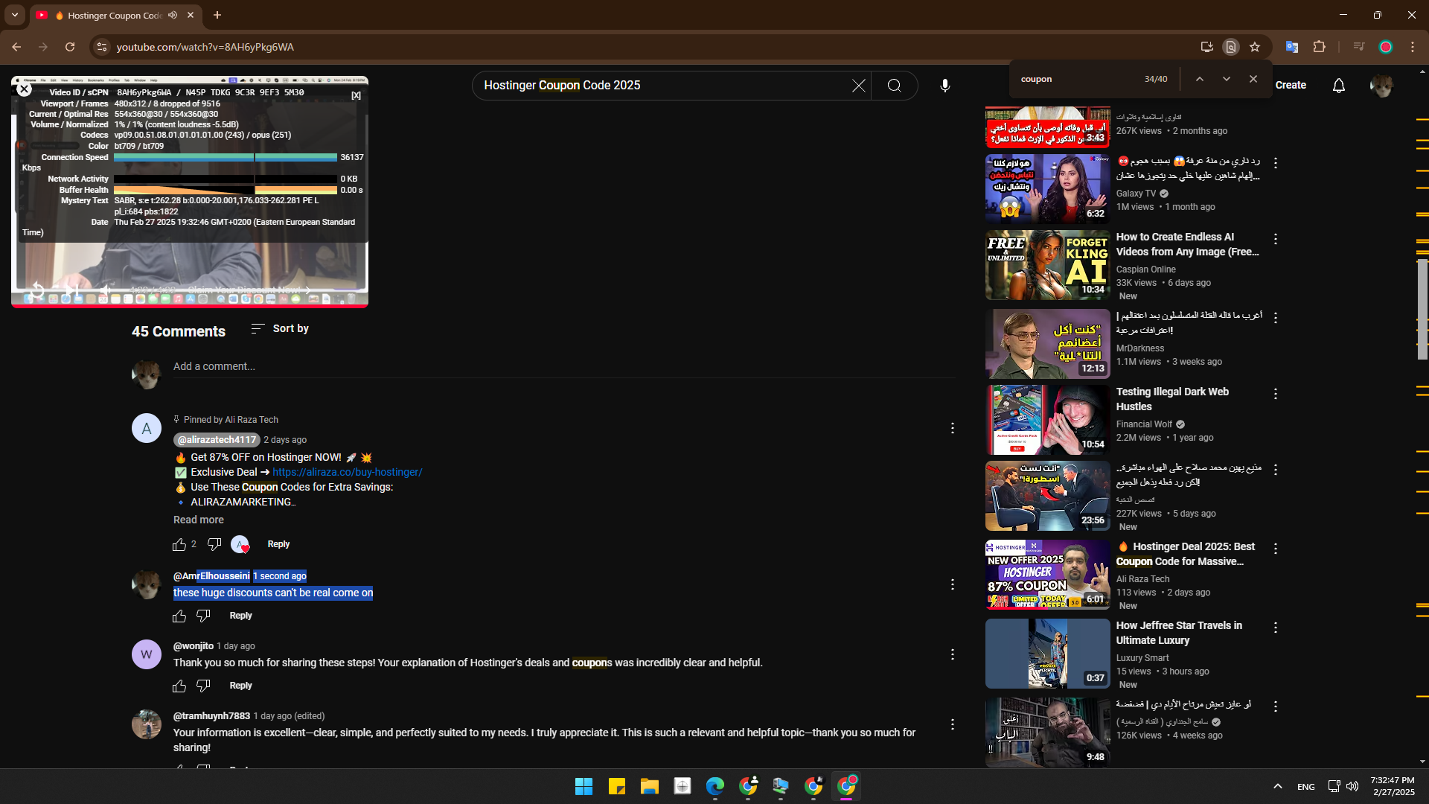
Task: Dismiss stats for nerds with the [X] button
Action: pos(356,95)
